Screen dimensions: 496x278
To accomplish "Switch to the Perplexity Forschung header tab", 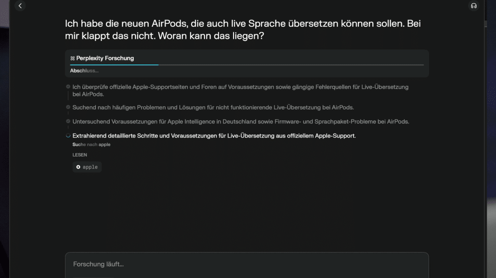I will click(x=106, y=58).
